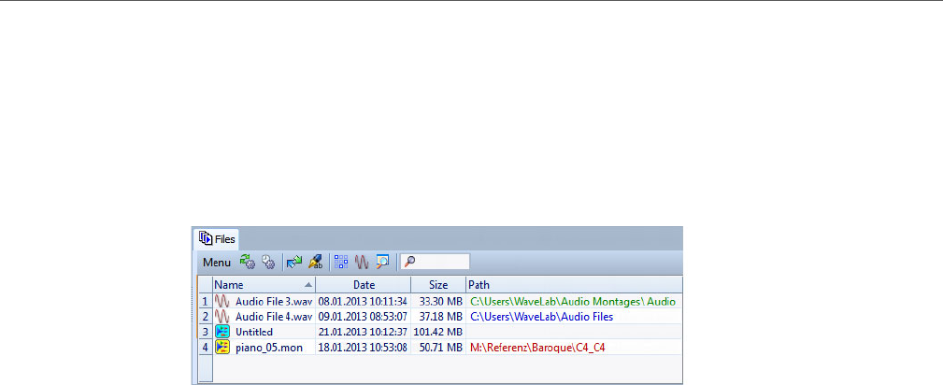Screen dimensions: 943x385
Task: Click date 21.01.2013 10:12:37
Action: pyautogui.click(x=363, y=332)
